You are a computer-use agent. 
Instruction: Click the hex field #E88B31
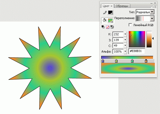pyautogui.click(x=137, y=51)
